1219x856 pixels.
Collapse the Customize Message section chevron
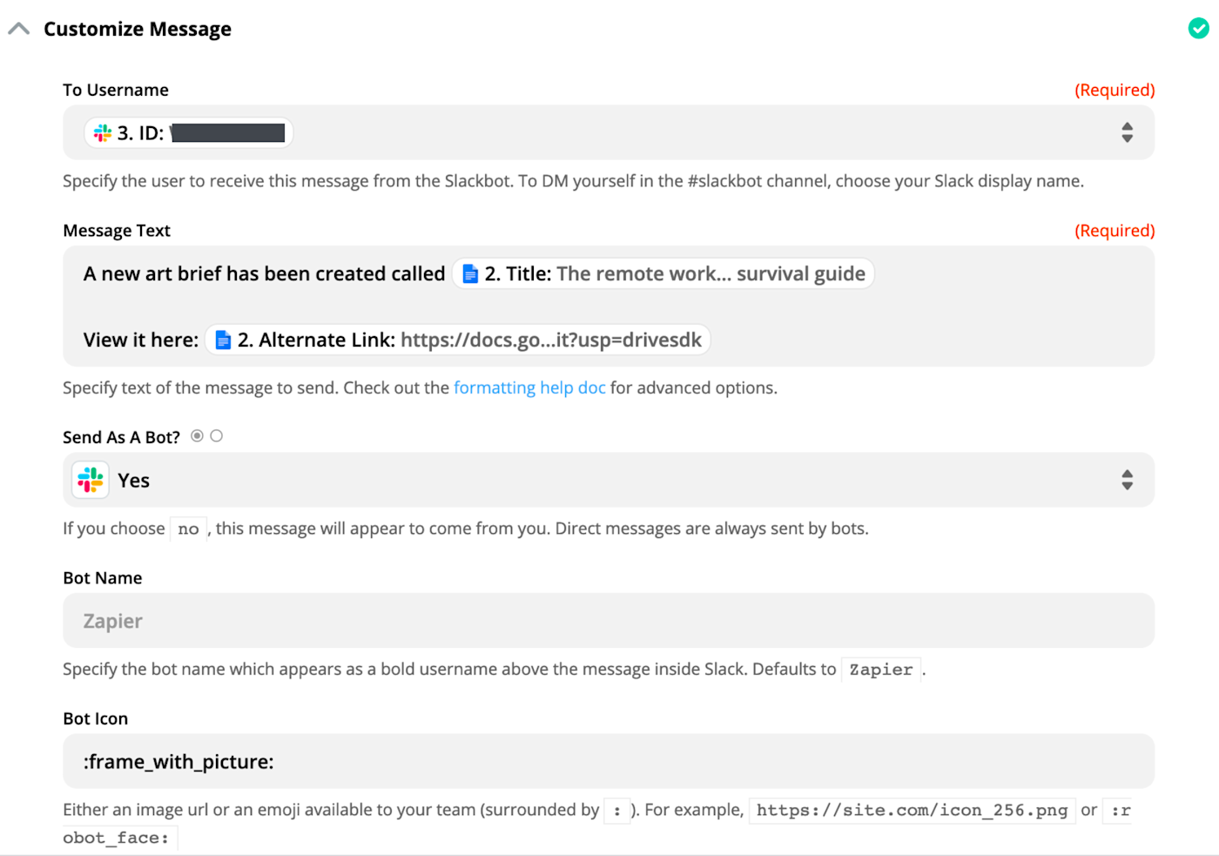coord(18,29)
